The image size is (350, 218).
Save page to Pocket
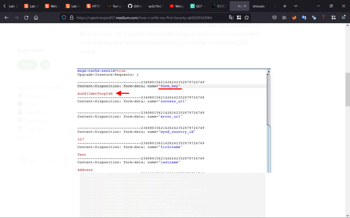[x=274, y=18]
